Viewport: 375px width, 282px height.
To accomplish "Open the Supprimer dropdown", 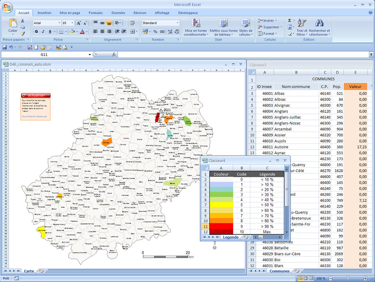I will pos(270,27).
